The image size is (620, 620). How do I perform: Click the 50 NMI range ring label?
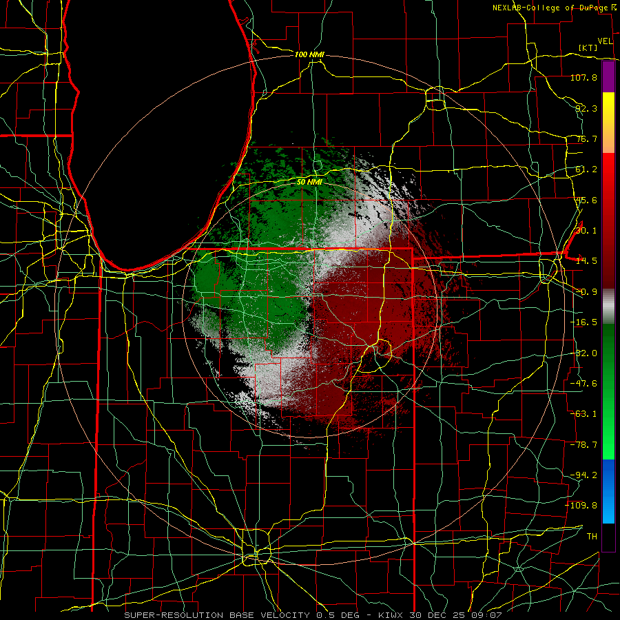[309, 182]
